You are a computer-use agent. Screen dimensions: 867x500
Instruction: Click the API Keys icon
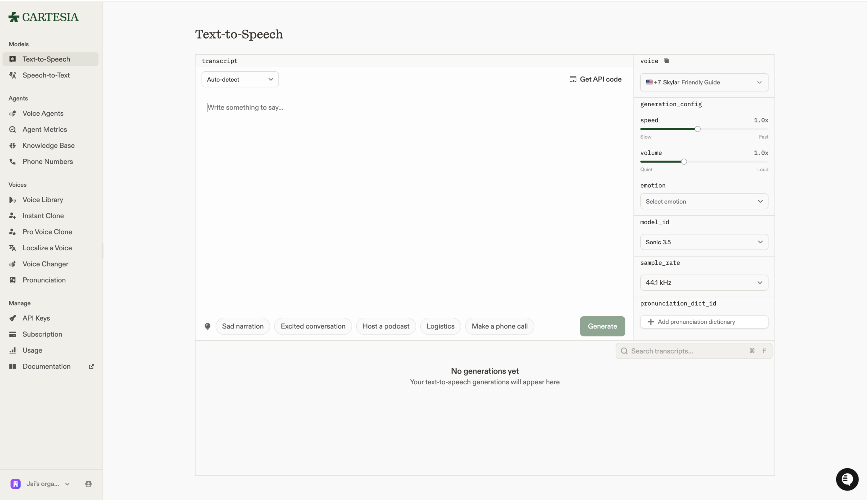click(x=13, y=318)
